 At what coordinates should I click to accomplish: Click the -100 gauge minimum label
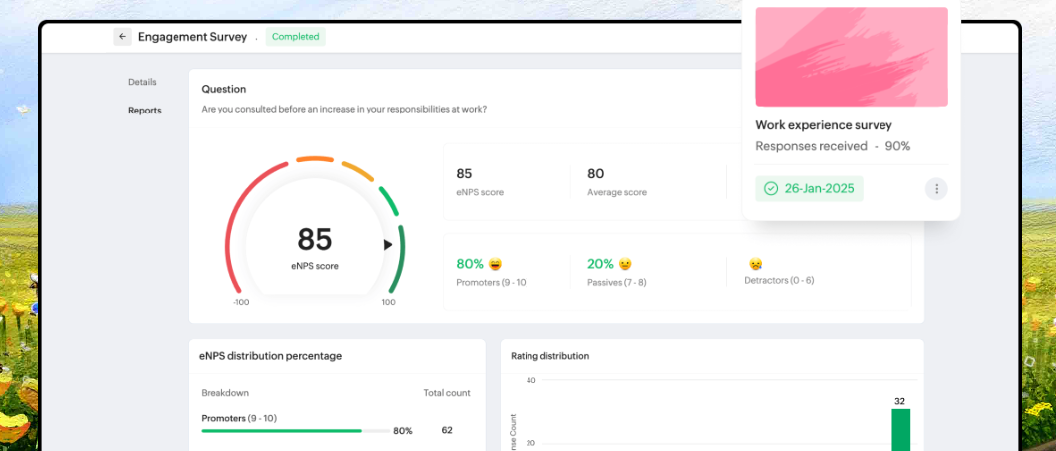coord(241,302)
